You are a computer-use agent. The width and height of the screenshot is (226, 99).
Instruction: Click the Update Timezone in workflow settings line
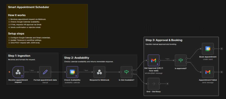point(26,40)
